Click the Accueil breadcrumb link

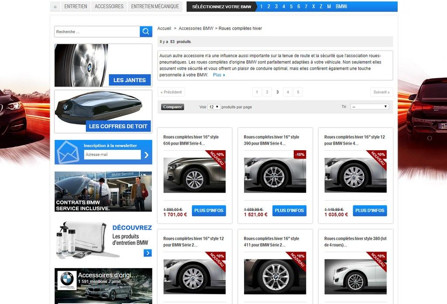[x=164, y=28]
